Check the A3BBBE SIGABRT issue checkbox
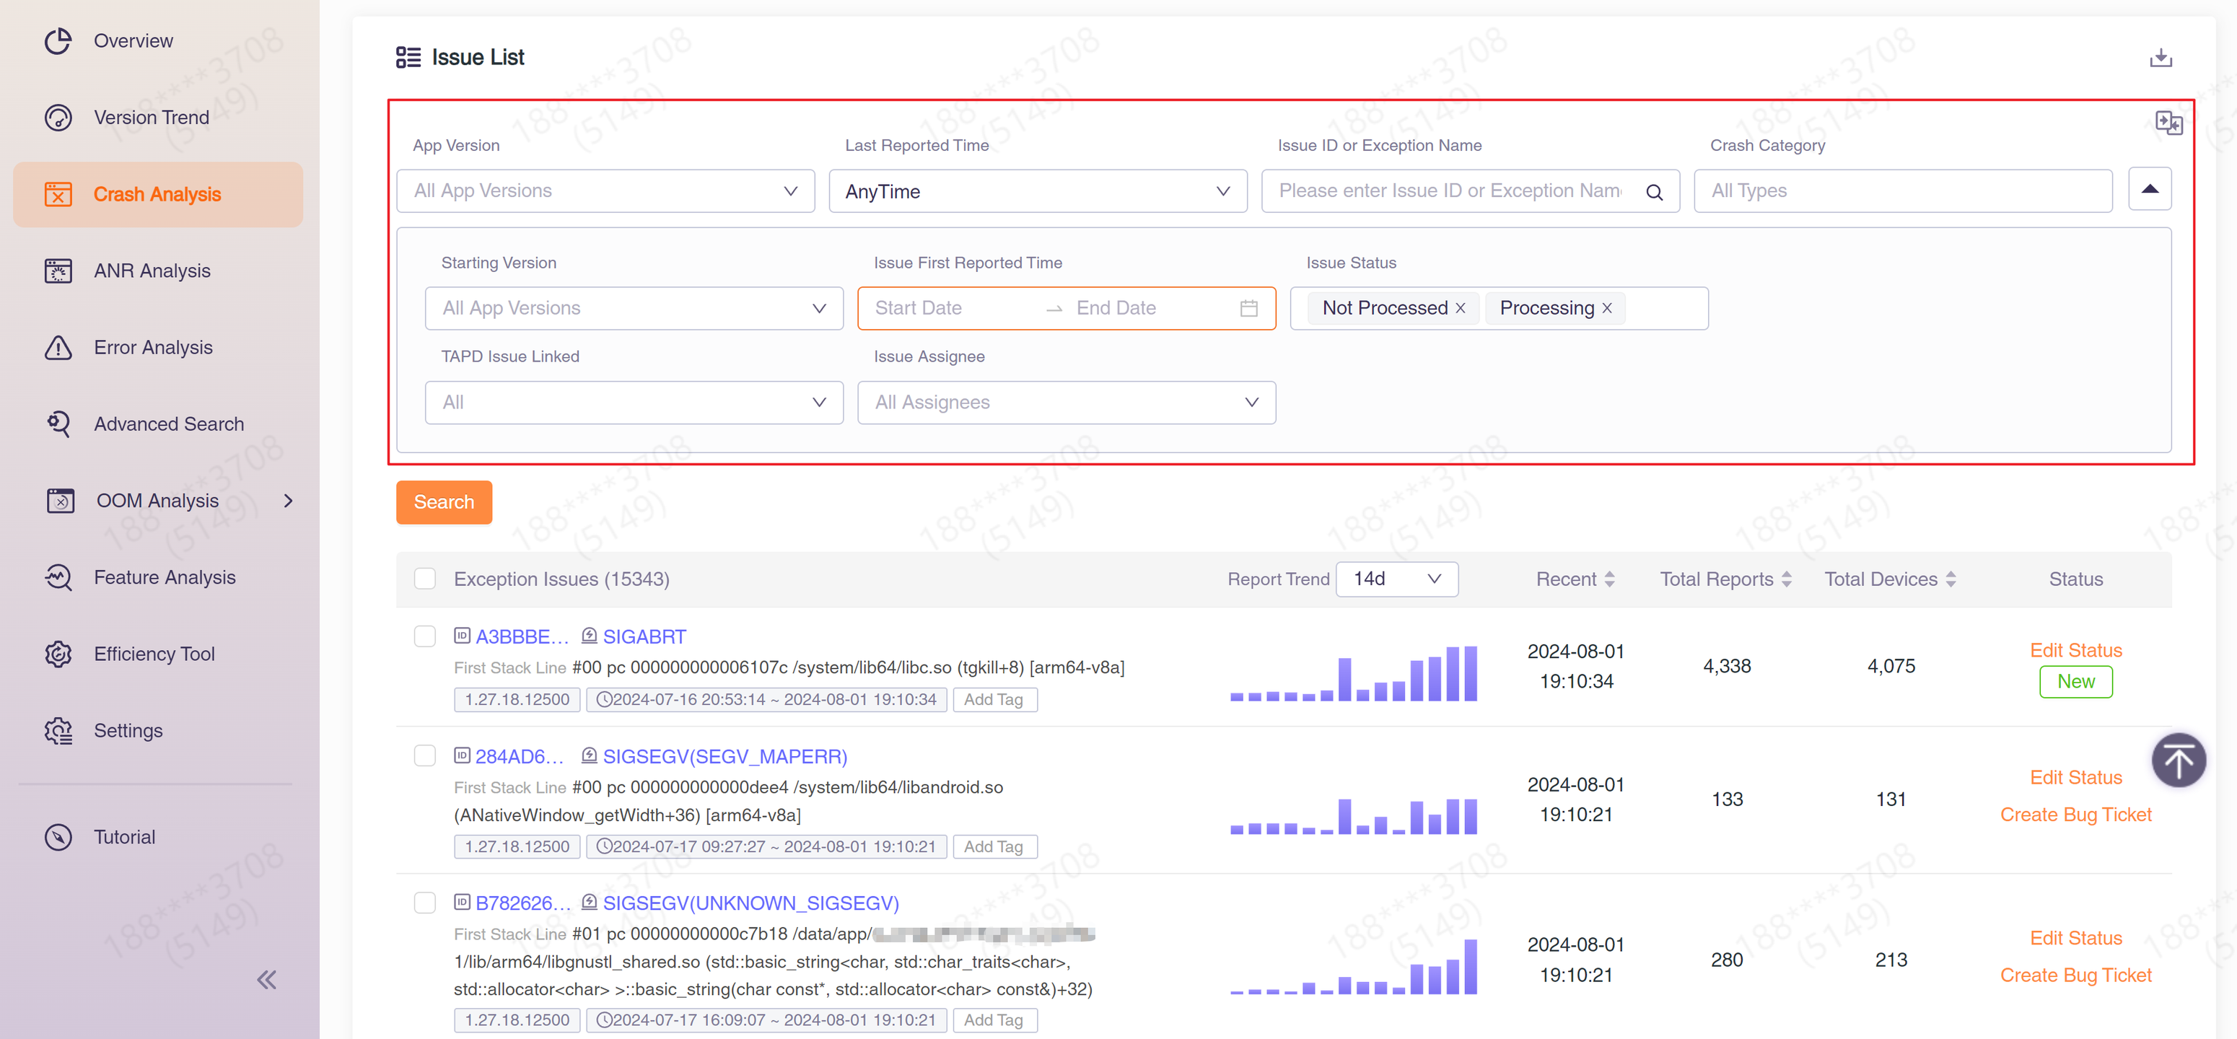 click(x=424, y=636)
